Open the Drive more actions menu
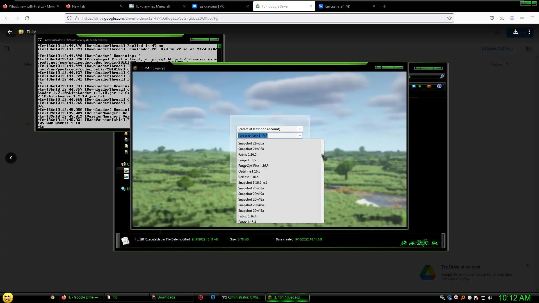The image size is (539, 303). coord(529,32)
